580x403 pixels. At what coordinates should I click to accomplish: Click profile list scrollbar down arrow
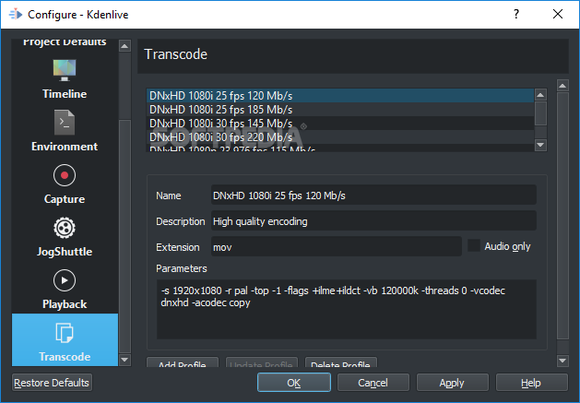pos(540,145)
